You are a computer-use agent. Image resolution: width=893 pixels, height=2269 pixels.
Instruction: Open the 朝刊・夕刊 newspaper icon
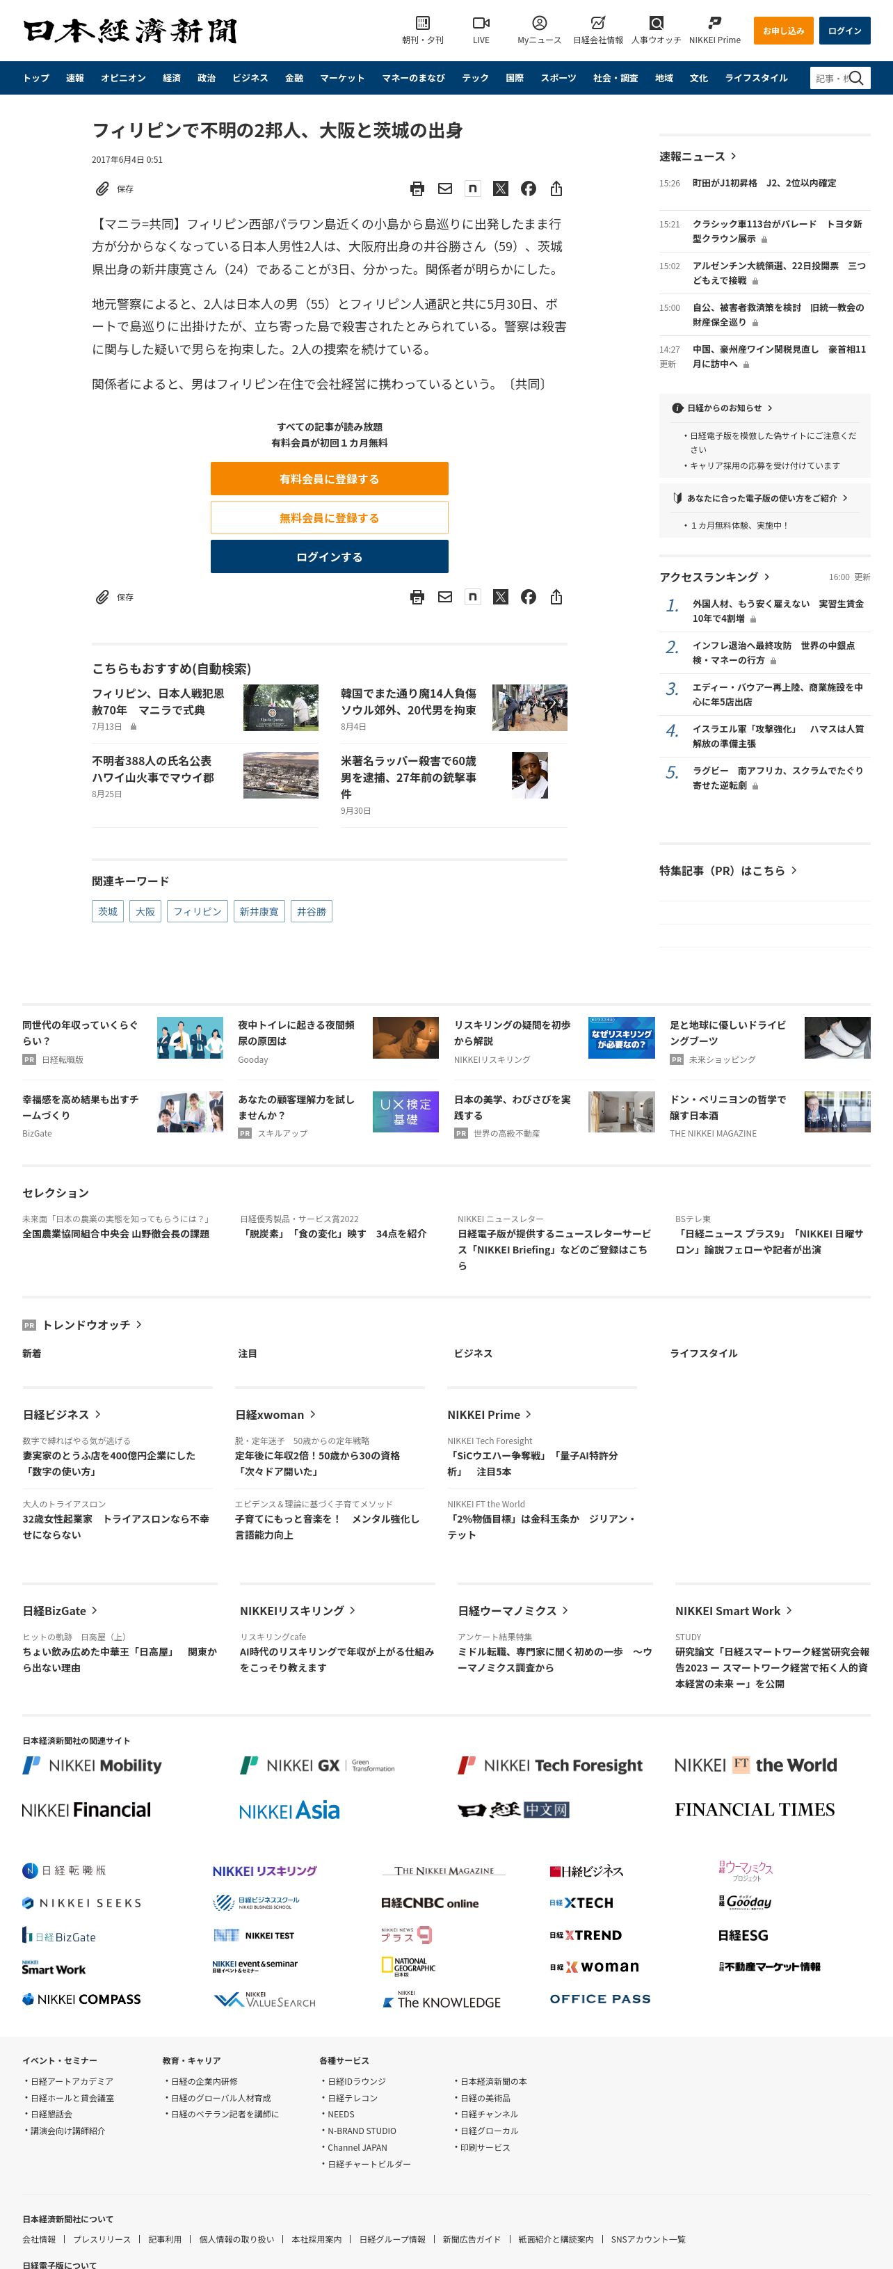tap(423, 30)
